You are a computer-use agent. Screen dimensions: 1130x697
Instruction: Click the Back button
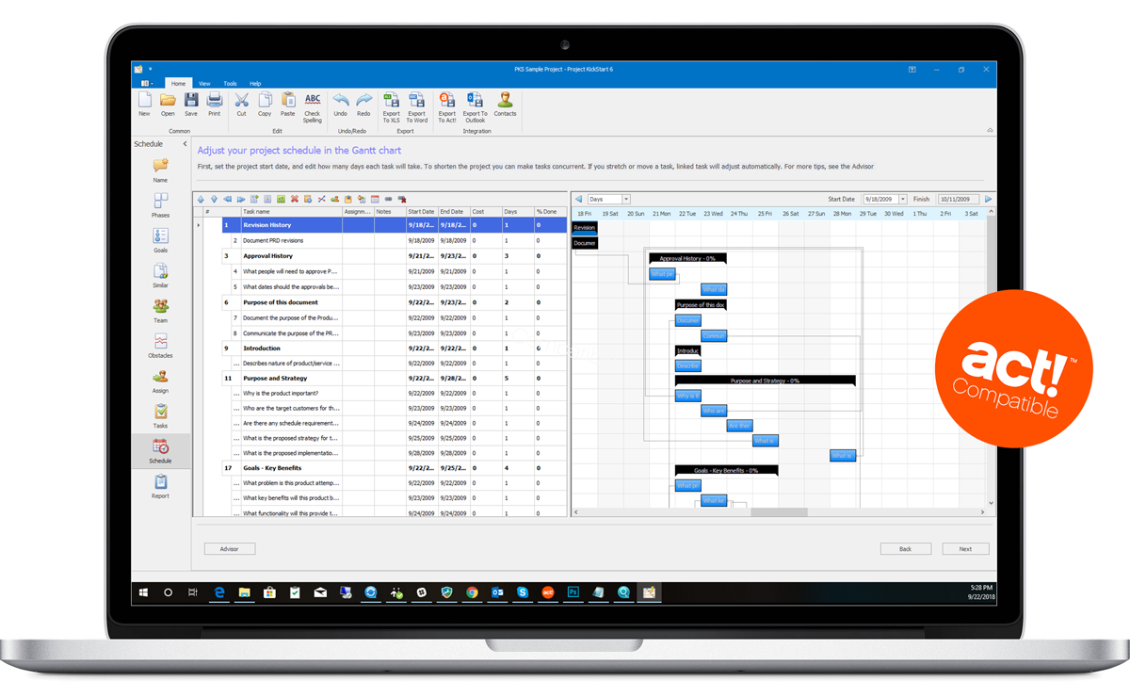point(905,548)
